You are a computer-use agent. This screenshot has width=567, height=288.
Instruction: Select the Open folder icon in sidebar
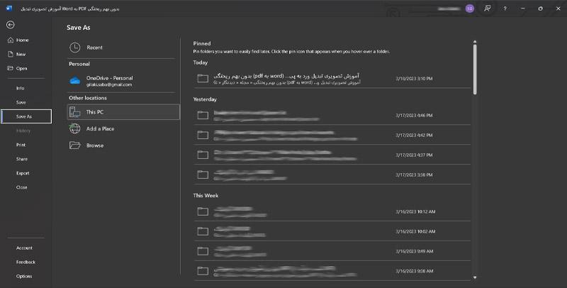point(10,68)
